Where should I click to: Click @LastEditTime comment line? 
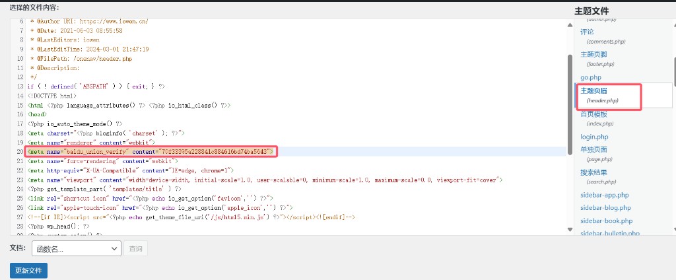click(90, 49)
